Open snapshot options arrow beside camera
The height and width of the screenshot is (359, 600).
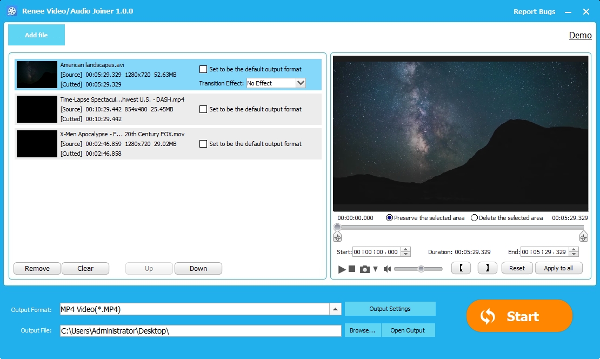[376, 269]
